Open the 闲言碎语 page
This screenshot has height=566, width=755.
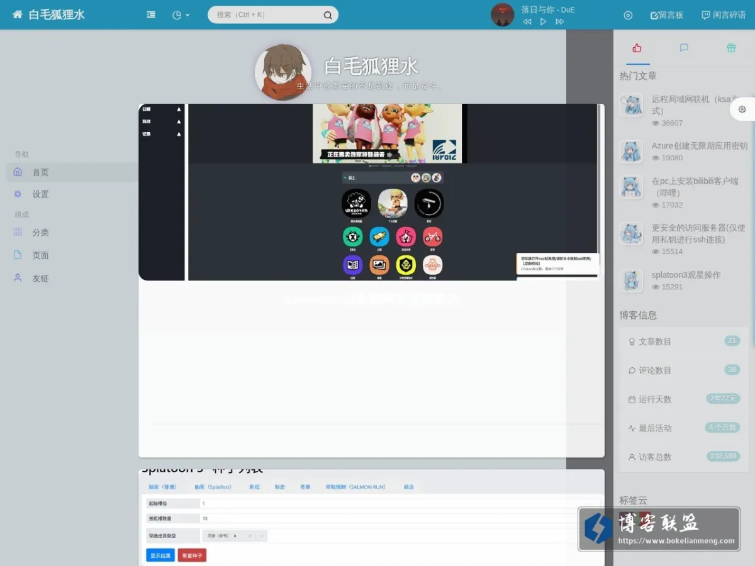[x=724, y=15]
